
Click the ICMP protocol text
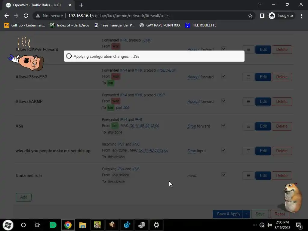point(147,40)
